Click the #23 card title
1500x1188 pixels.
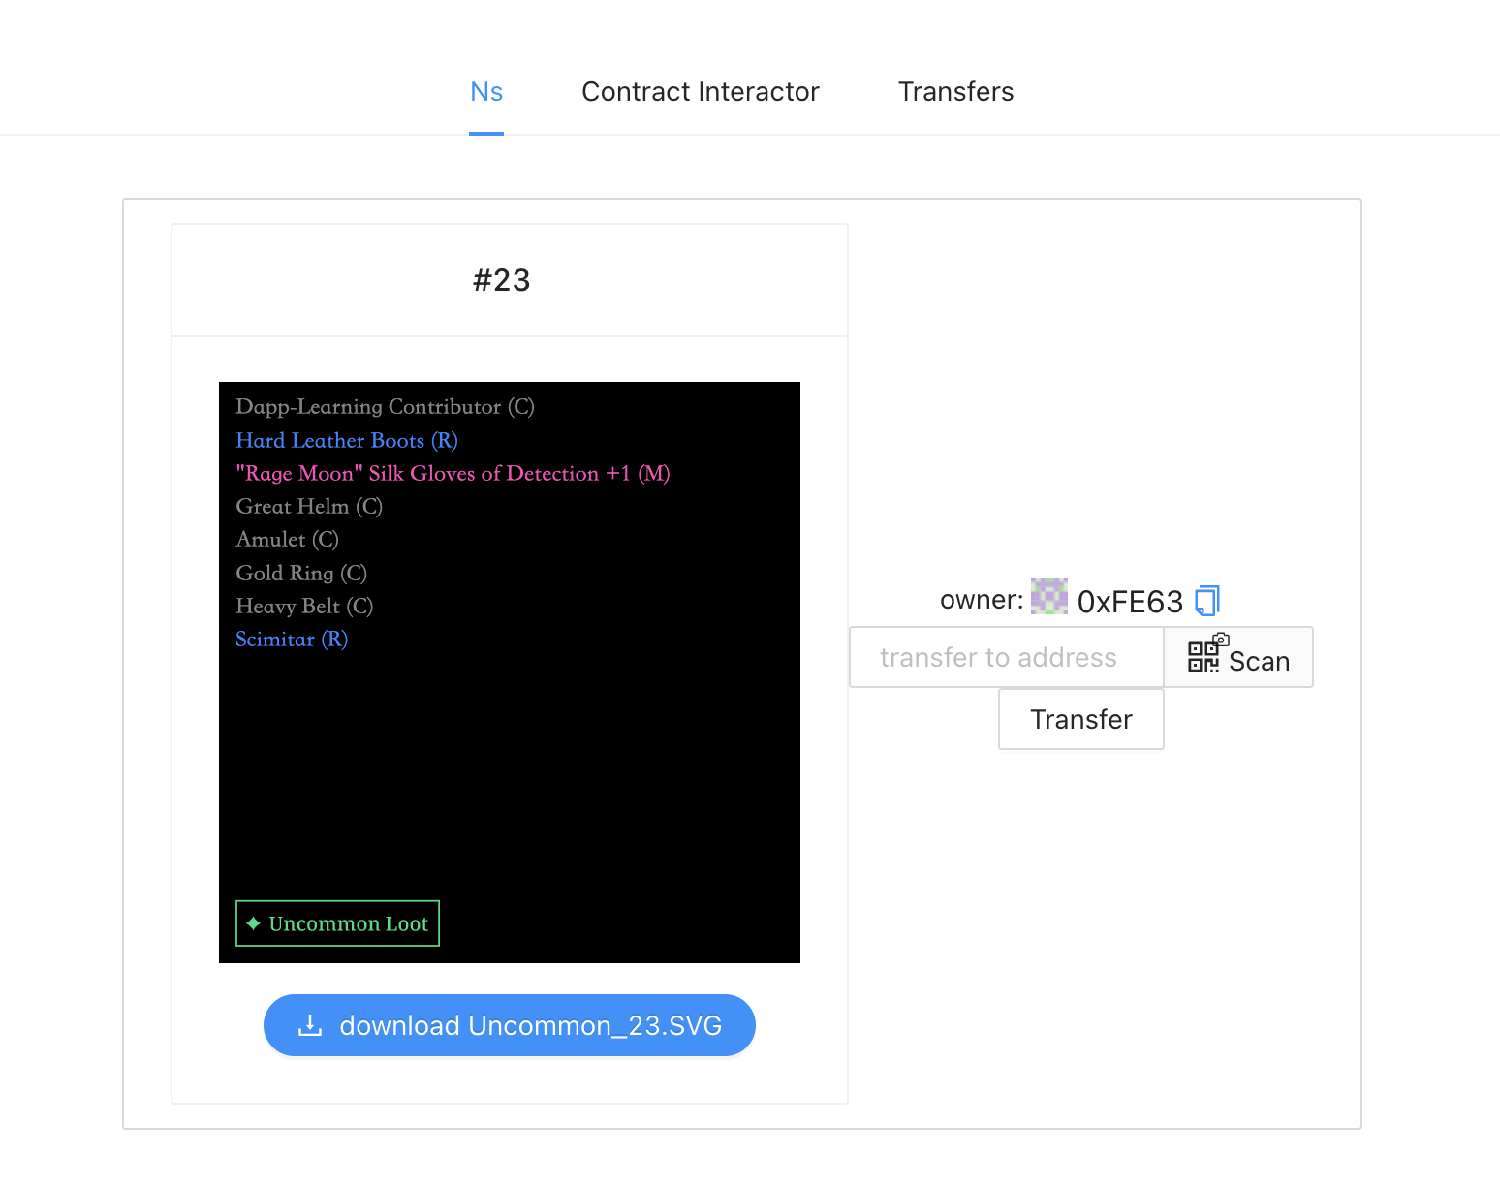[502, 280]
